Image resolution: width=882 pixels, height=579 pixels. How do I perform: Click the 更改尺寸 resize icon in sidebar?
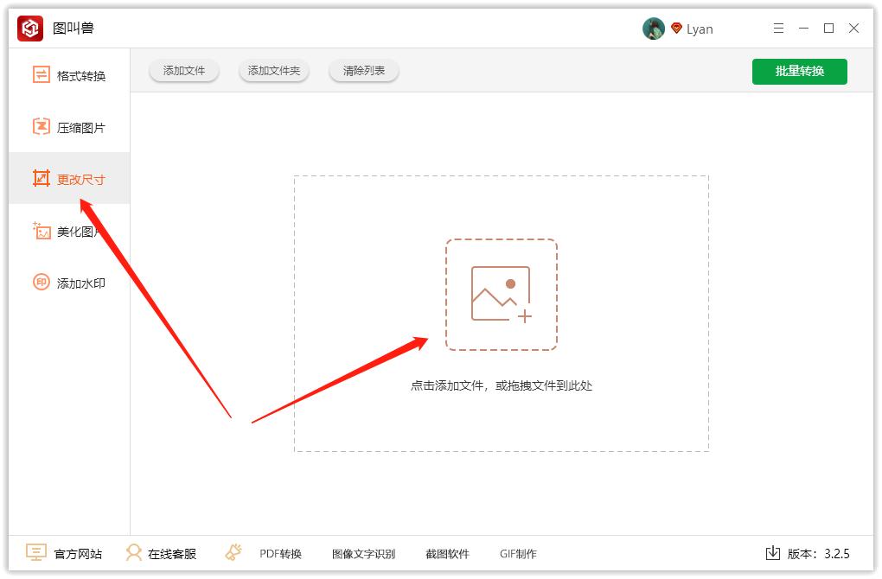(42, 179)
